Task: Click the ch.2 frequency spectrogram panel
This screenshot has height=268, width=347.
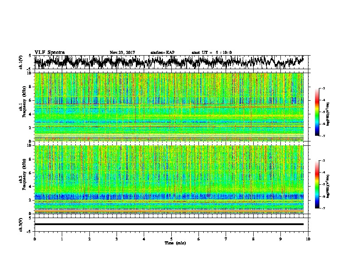Action: [x=169, y=180]
